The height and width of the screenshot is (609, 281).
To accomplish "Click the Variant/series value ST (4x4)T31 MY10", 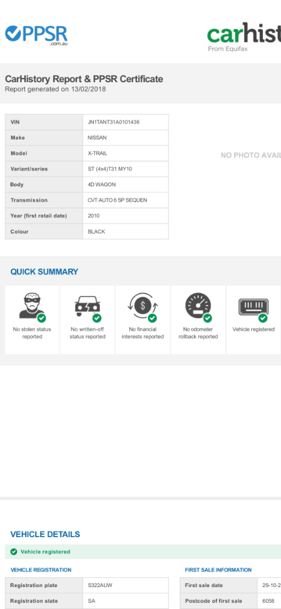I will [112, 169].
